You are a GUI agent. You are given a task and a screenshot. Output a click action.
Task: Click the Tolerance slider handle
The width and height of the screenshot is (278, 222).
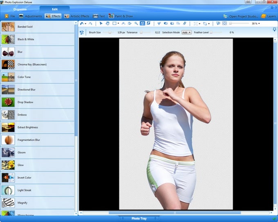pos(141,32)
